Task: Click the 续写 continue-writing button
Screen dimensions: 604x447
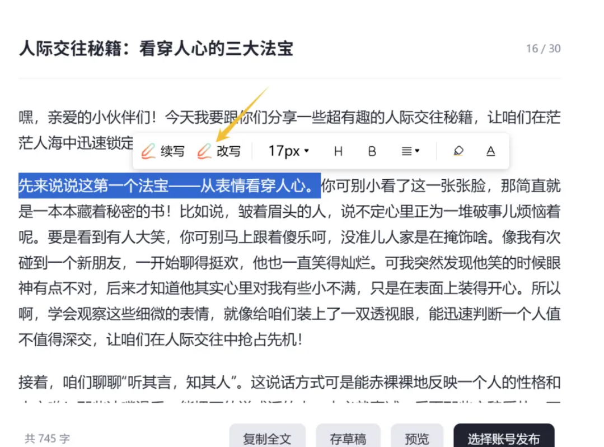Action: click(x=162, y=151)
